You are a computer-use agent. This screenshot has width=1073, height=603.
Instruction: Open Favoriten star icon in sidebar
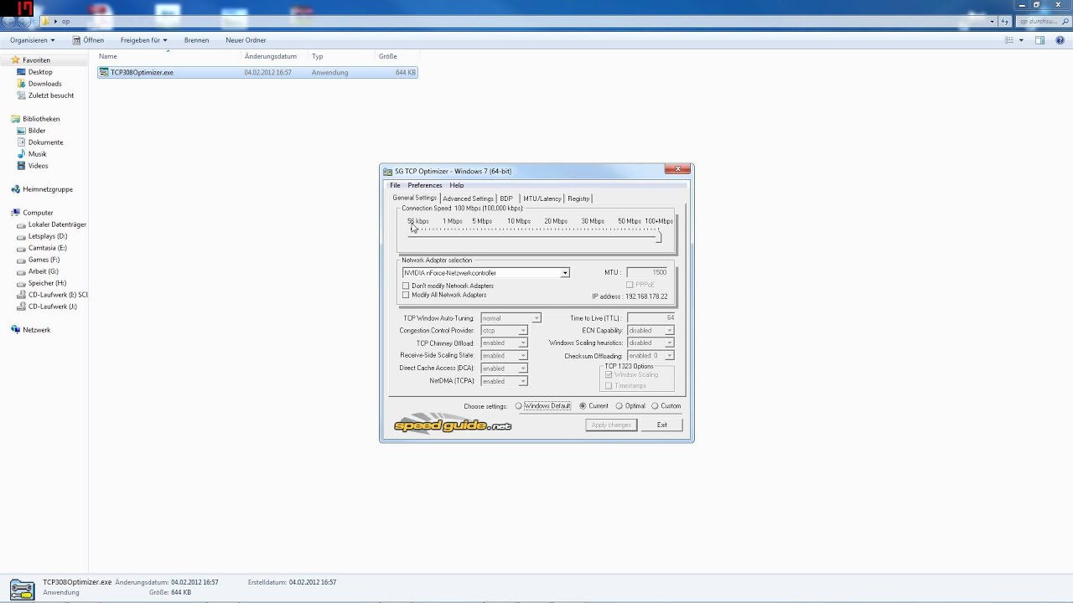coord(15,60)
